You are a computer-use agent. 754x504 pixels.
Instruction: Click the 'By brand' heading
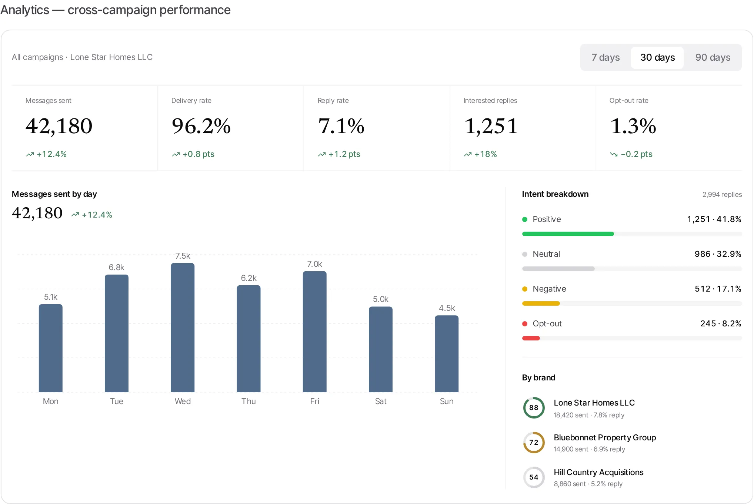pyautogui.click(x=538, y=378)
